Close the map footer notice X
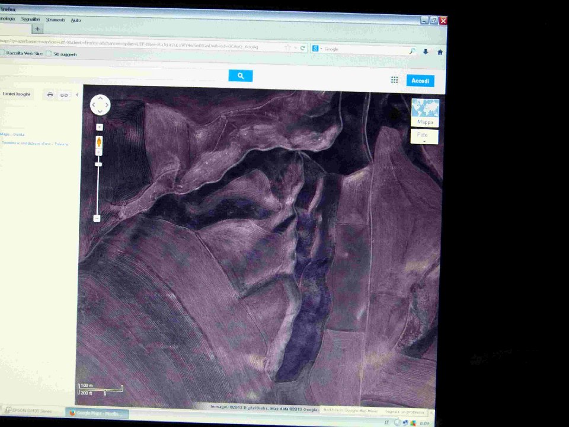This screenshot has height=427, width=569. click(x=432, y=413)
